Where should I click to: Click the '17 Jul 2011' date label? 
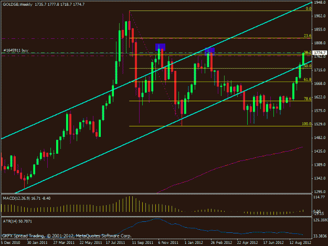(x=115, y=243)
